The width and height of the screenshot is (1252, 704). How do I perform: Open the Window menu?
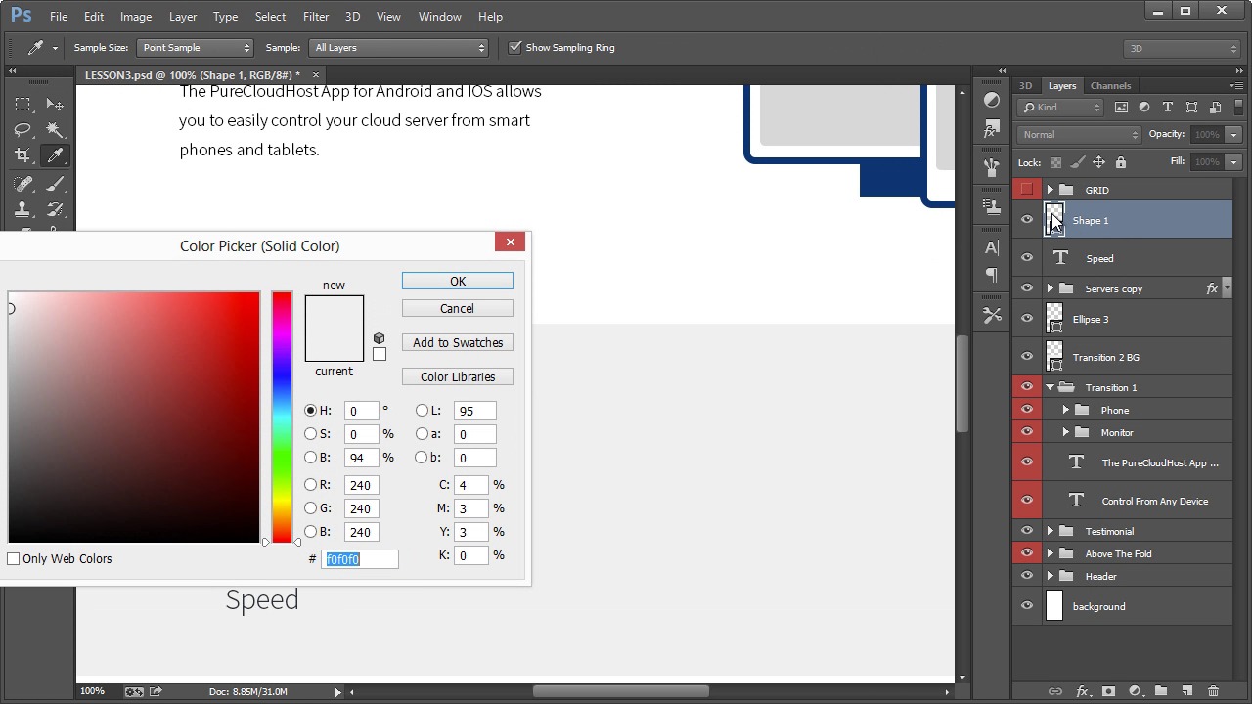coord(440,17)
